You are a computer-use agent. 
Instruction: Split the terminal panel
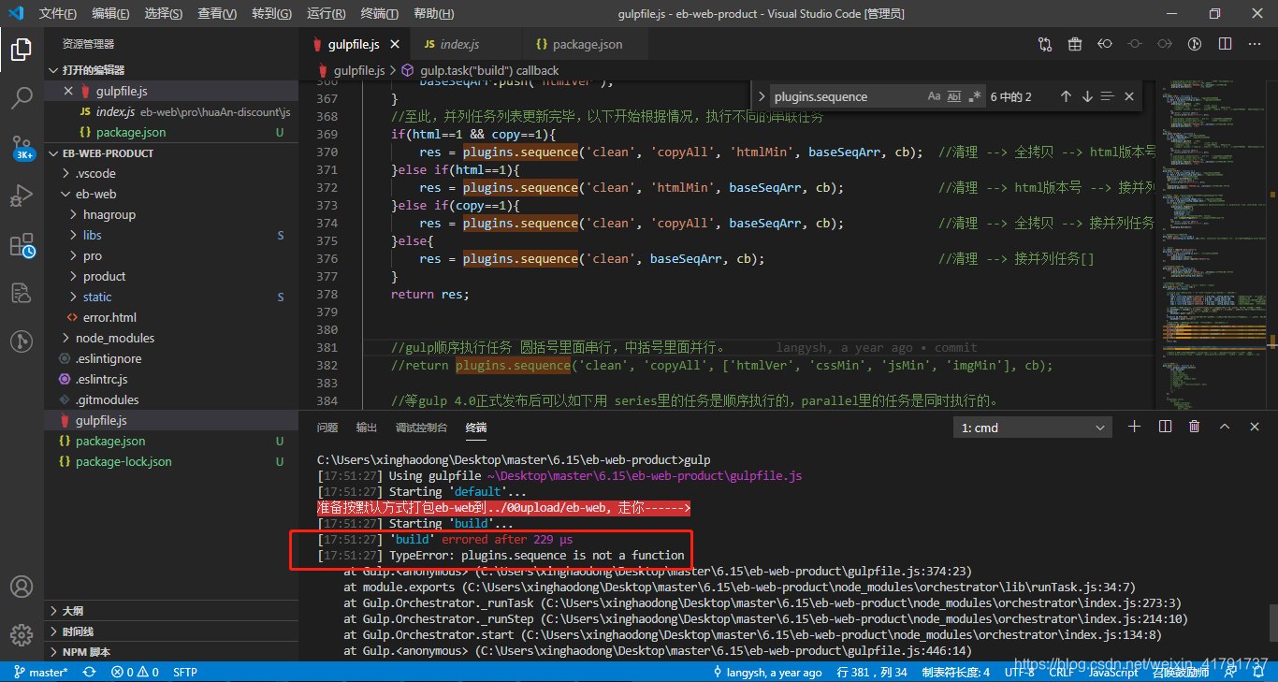coord(1165,427)
